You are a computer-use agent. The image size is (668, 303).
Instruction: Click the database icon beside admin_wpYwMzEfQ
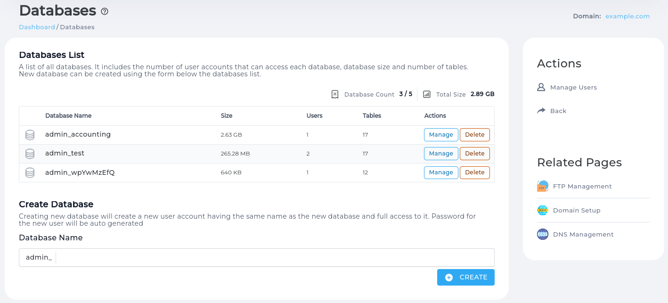click(x=30, y=172)
